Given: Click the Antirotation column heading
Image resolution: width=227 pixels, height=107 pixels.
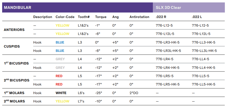Looking at the screenshot, I should pos(139,17).
